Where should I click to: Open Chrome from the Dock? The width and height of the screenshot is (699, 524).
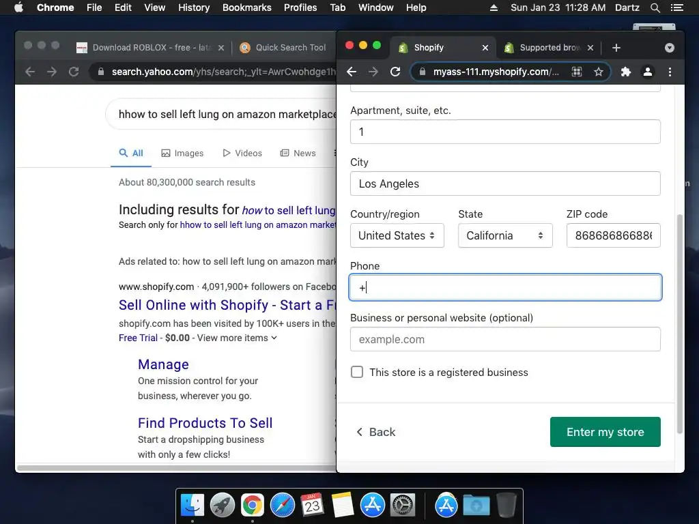pos(253,506)
